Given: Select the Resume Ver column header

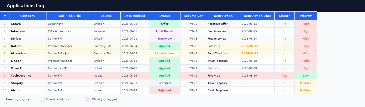Looking at the screenshot, I should pyautogui.click(x=193, y=16).
